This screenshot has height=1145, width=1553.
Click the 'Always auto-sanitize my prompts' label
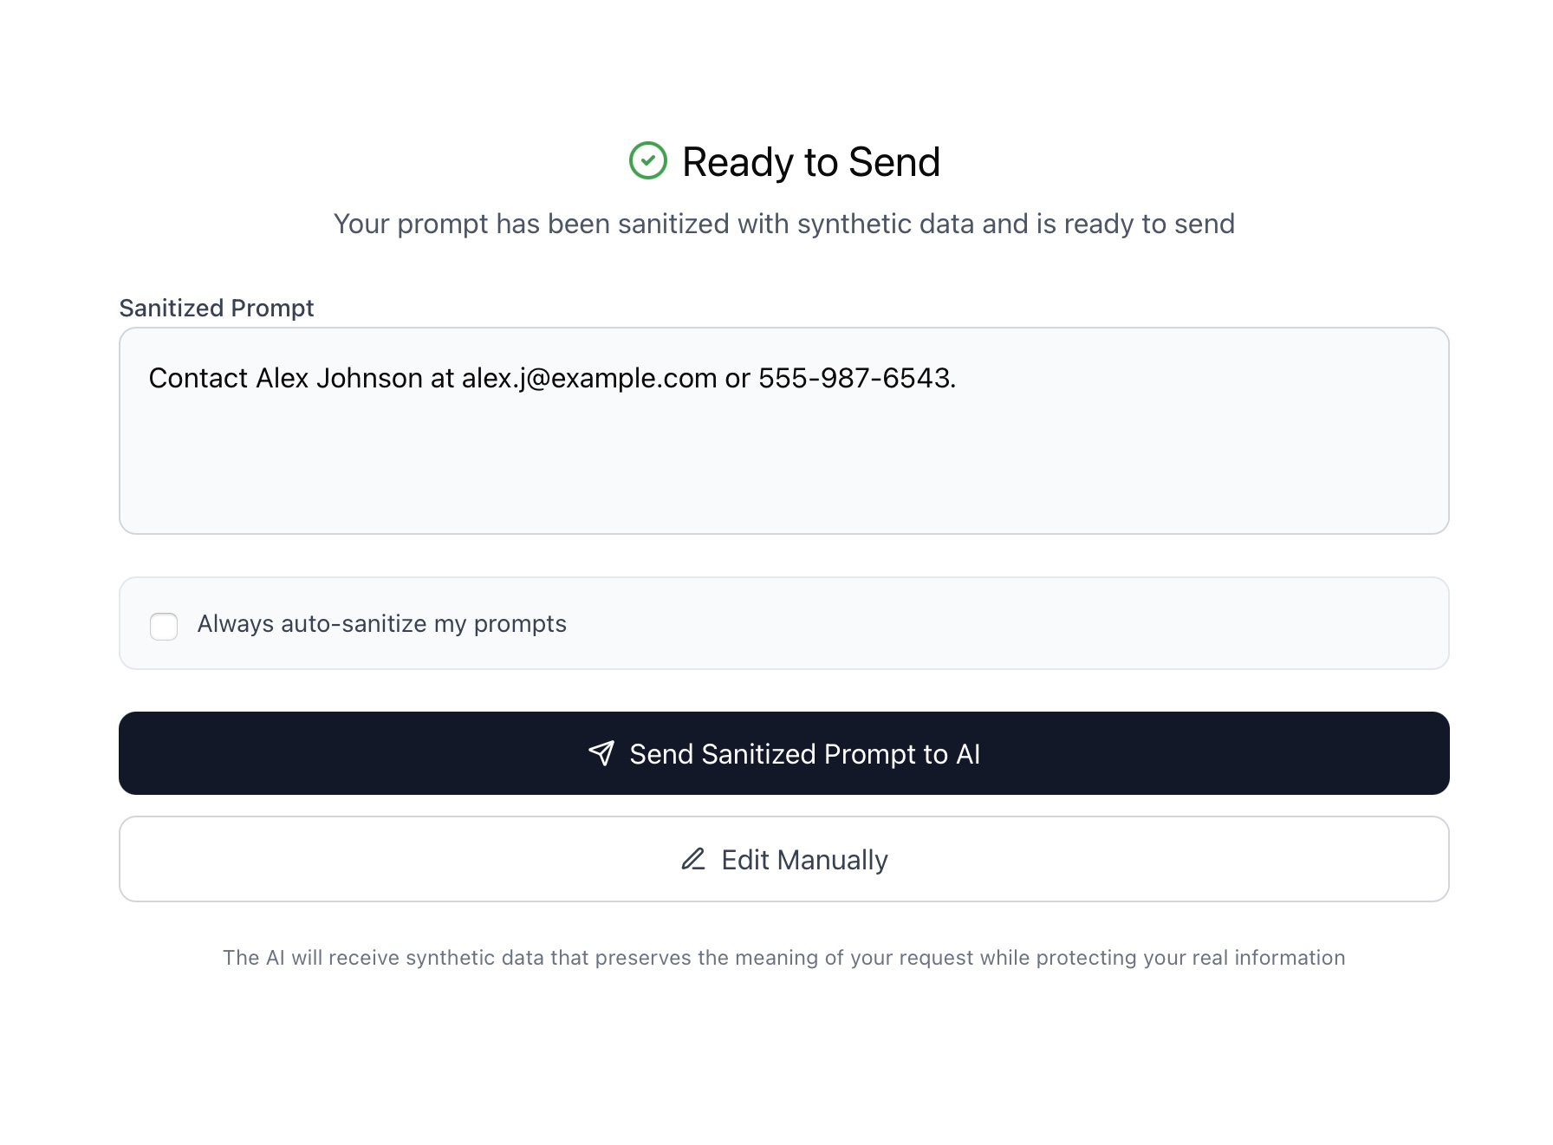(x=381, y=624)
